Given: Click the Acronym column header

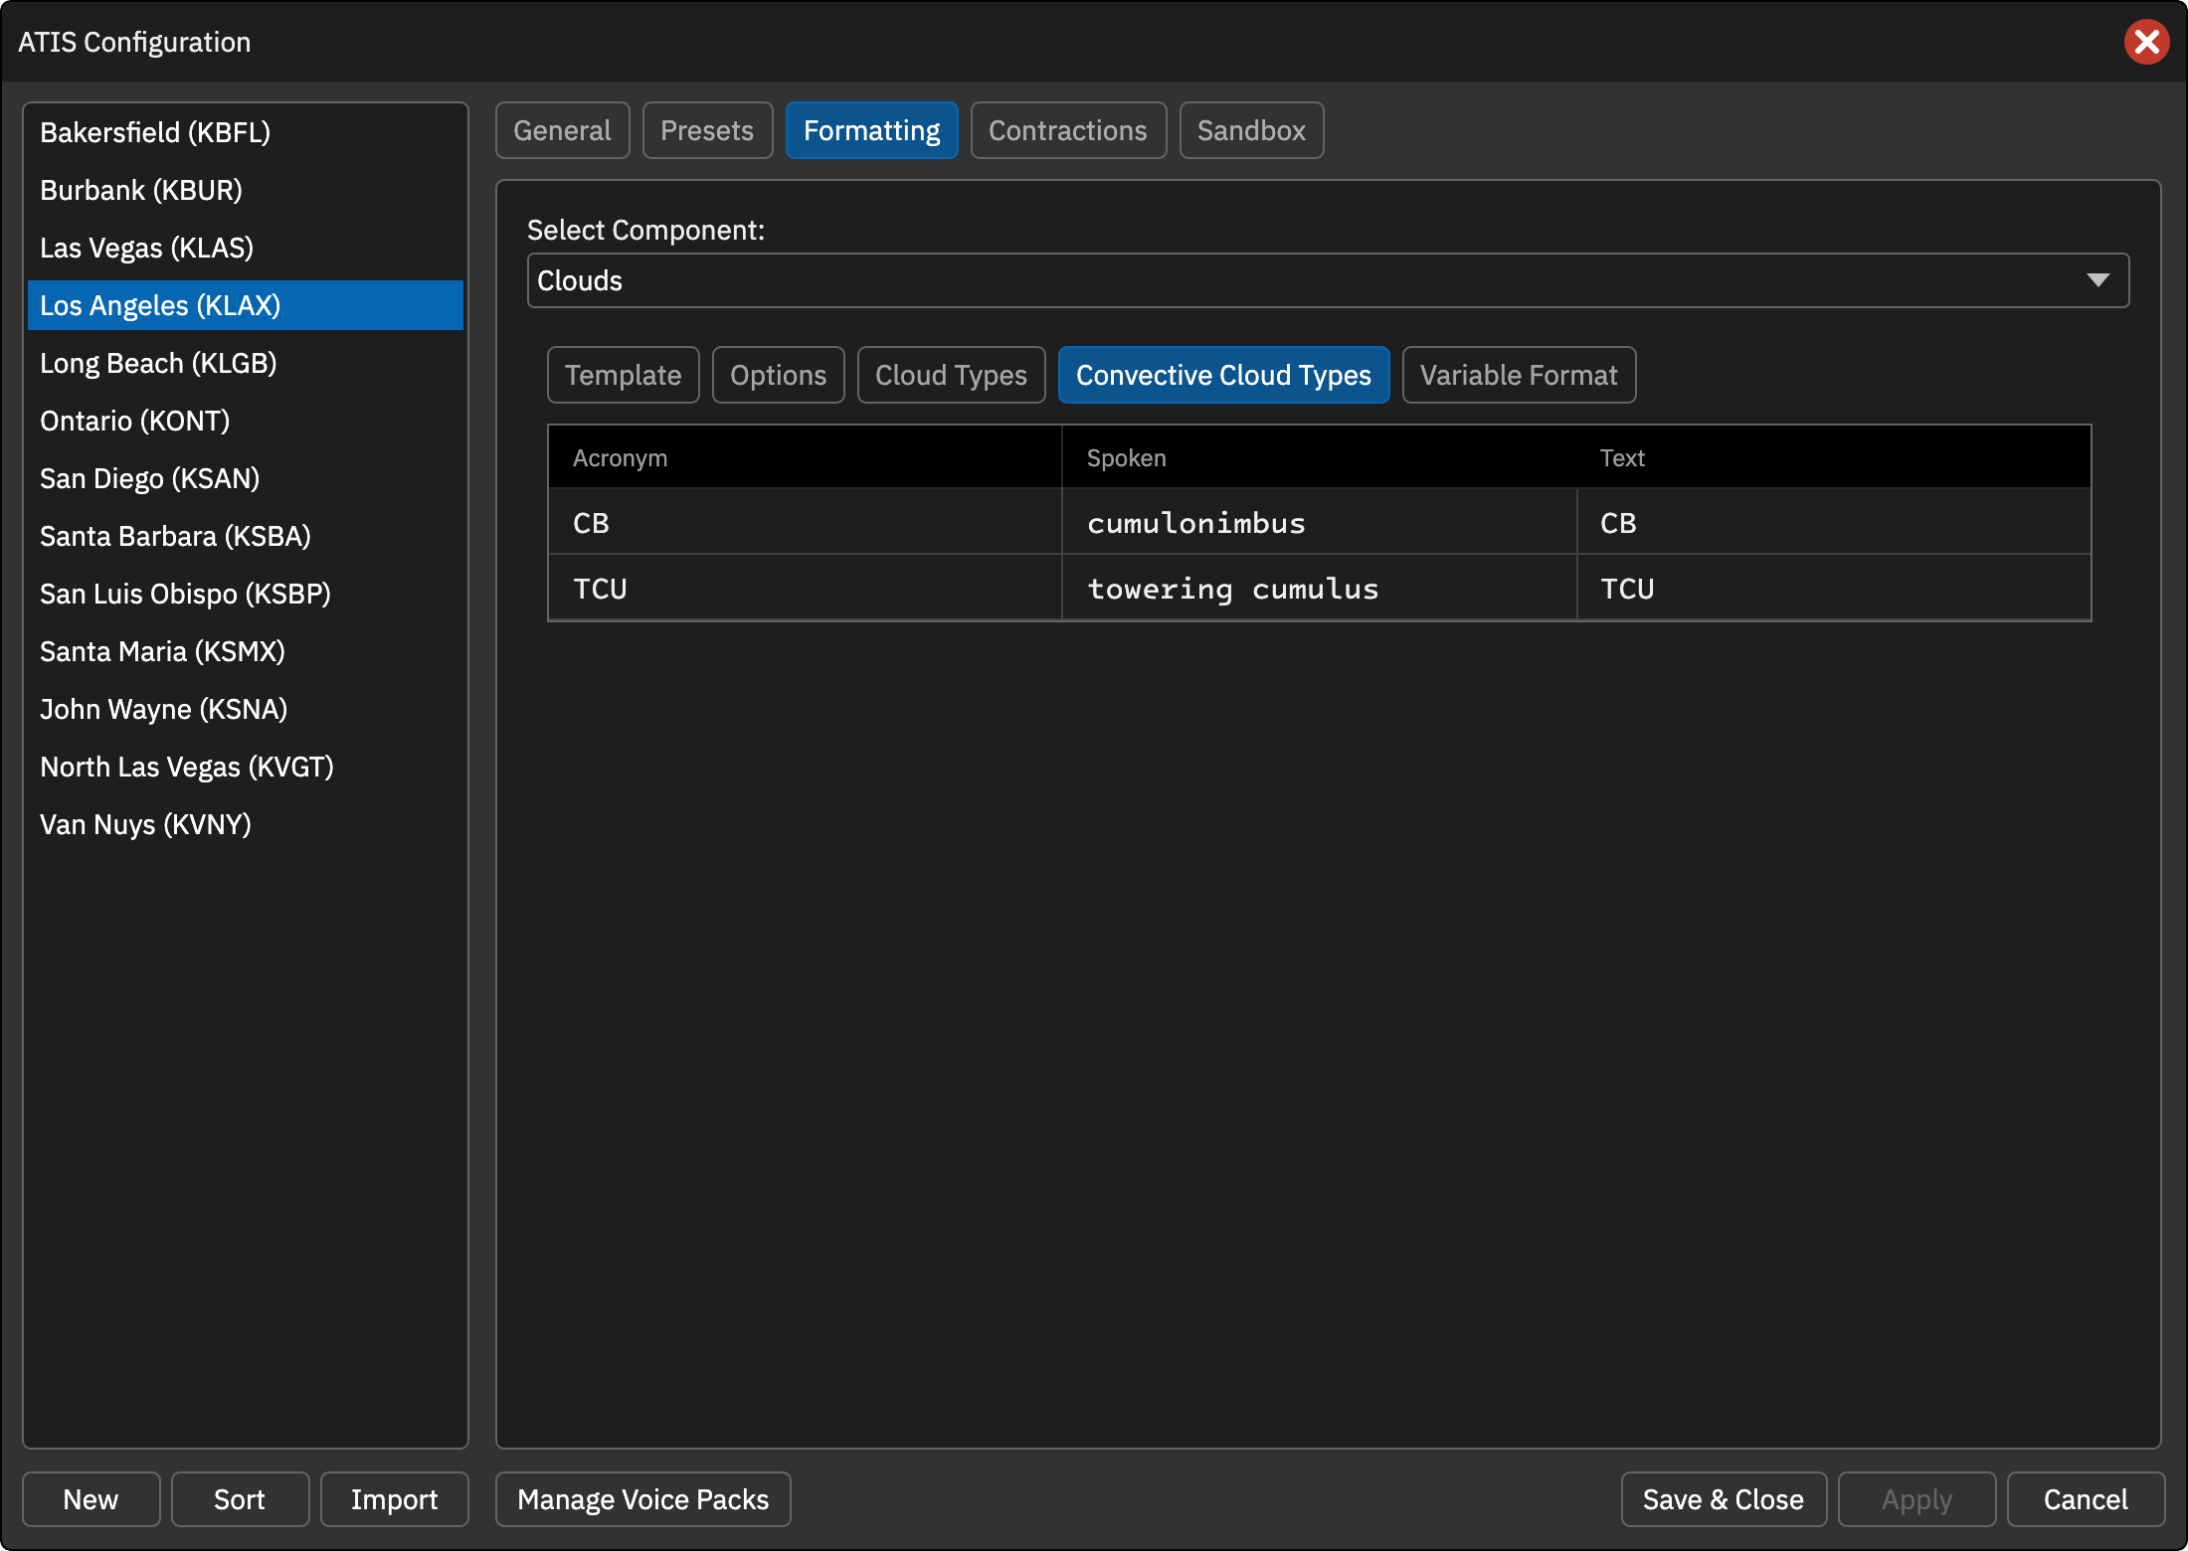Looking at the screenshot, I should (x=805, y=457).
